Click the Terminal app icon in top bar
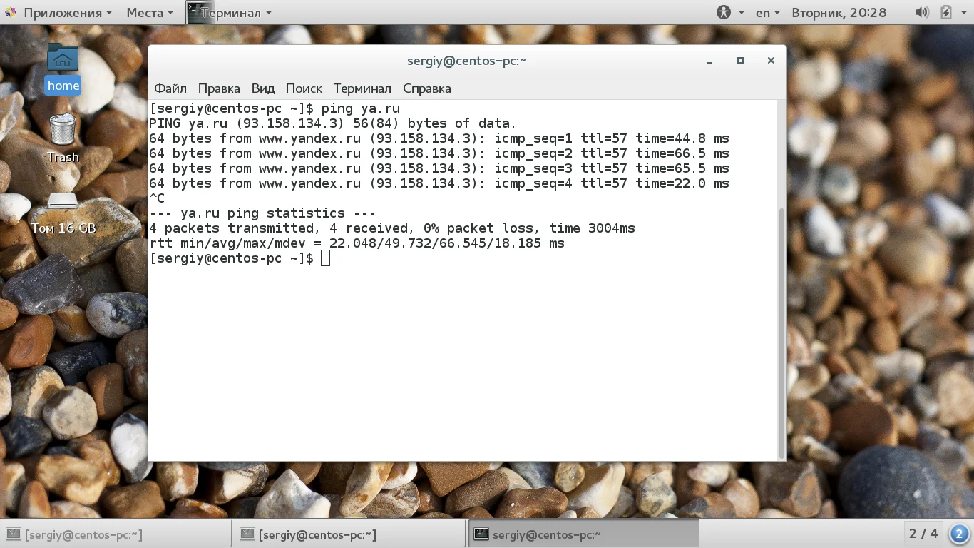974x548 pixels. (x=200, y=13)
